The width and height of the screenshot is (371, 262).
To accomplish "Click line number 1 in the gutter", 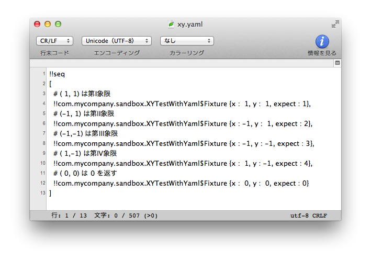I will 44,74.
